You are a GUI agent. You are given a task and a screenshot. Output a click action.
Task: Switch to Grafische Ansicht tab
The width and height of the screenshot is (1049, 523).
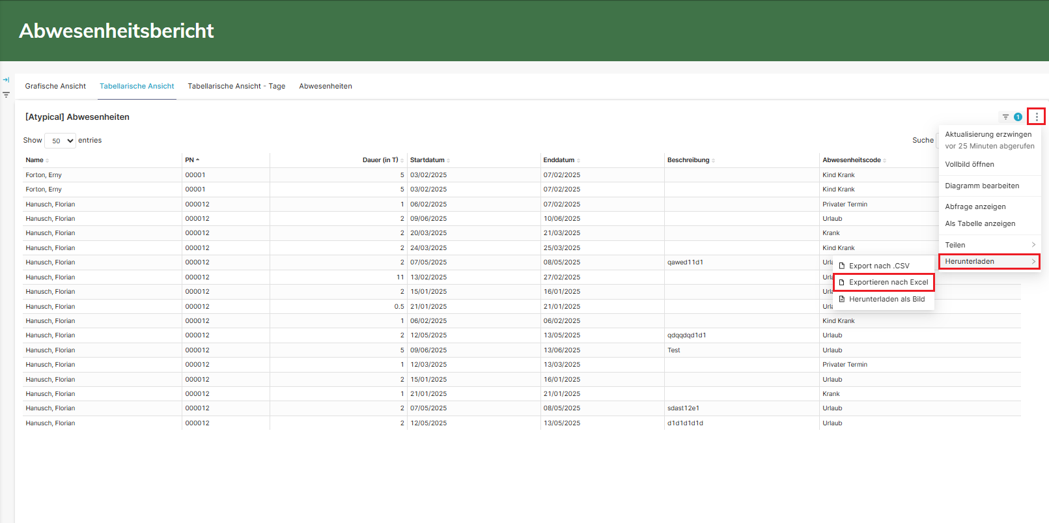click(55, 86)
